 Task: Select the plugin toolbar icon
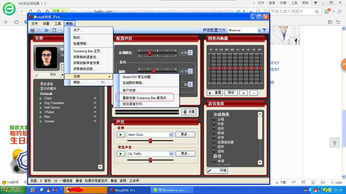(46, 30)
